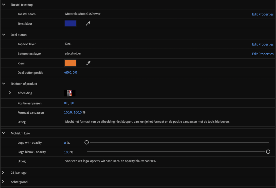Click the Logo wit opacity slider handle
This screenshot has height=188, width=276.
(x=87, y=142)
